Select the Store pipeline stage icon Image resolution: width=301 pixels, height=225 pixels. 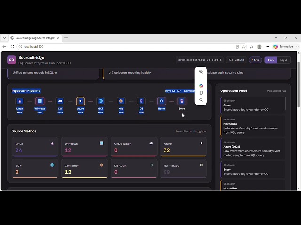(x=182, y=101)
